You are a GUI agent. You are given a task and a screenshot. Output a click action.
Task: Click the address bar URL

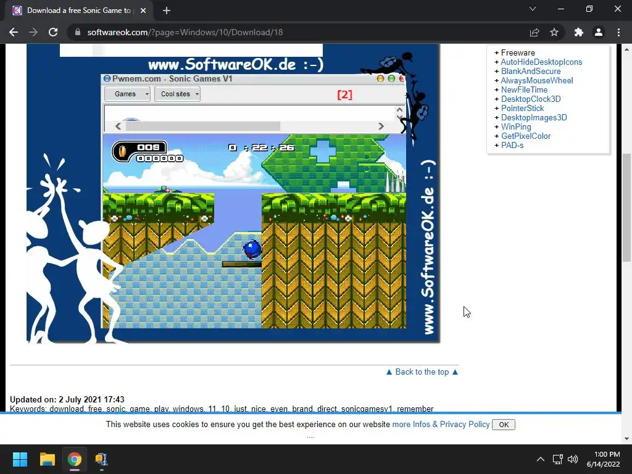185,32
